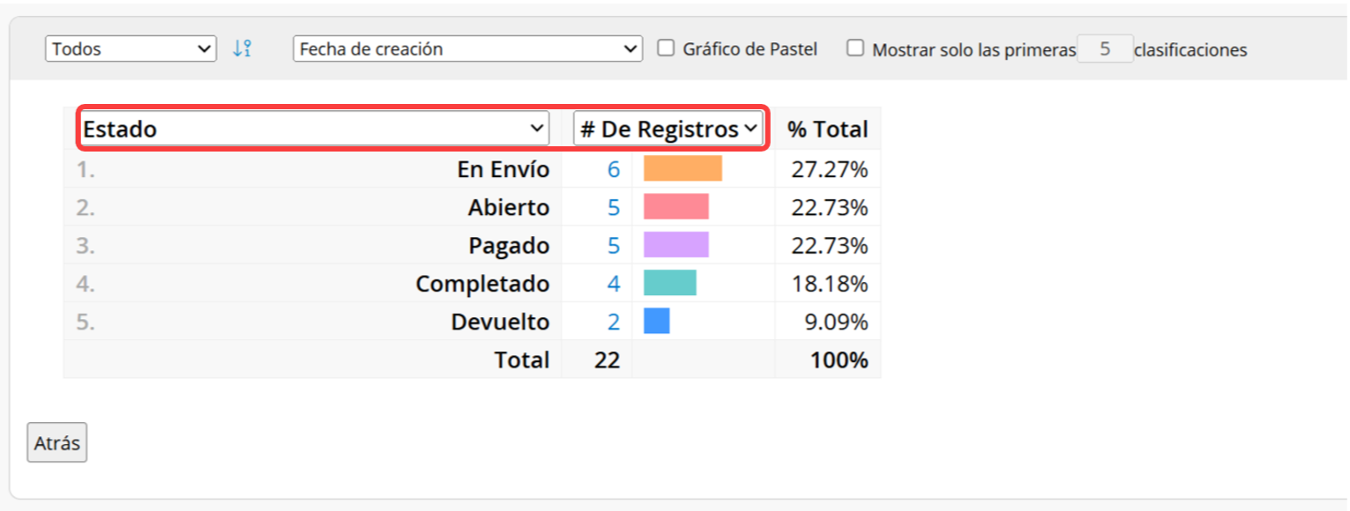Toggle Mostrar solo las primeras checkbox
The height and width of the screenshot is (511, 1350).
[855, 48]
